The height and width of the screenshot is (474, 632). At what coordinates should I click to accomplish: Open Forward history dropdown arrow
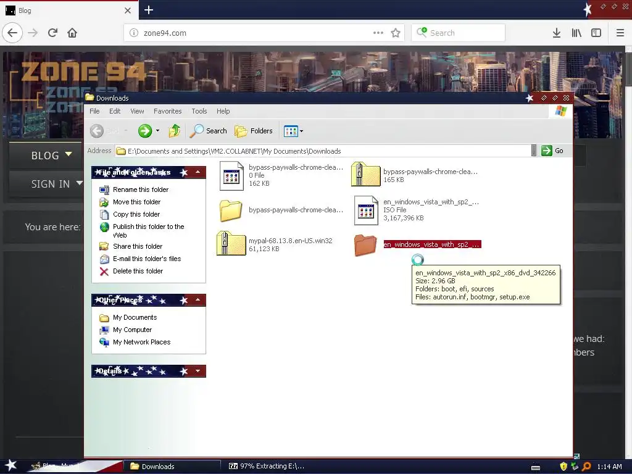pos(157,131)
